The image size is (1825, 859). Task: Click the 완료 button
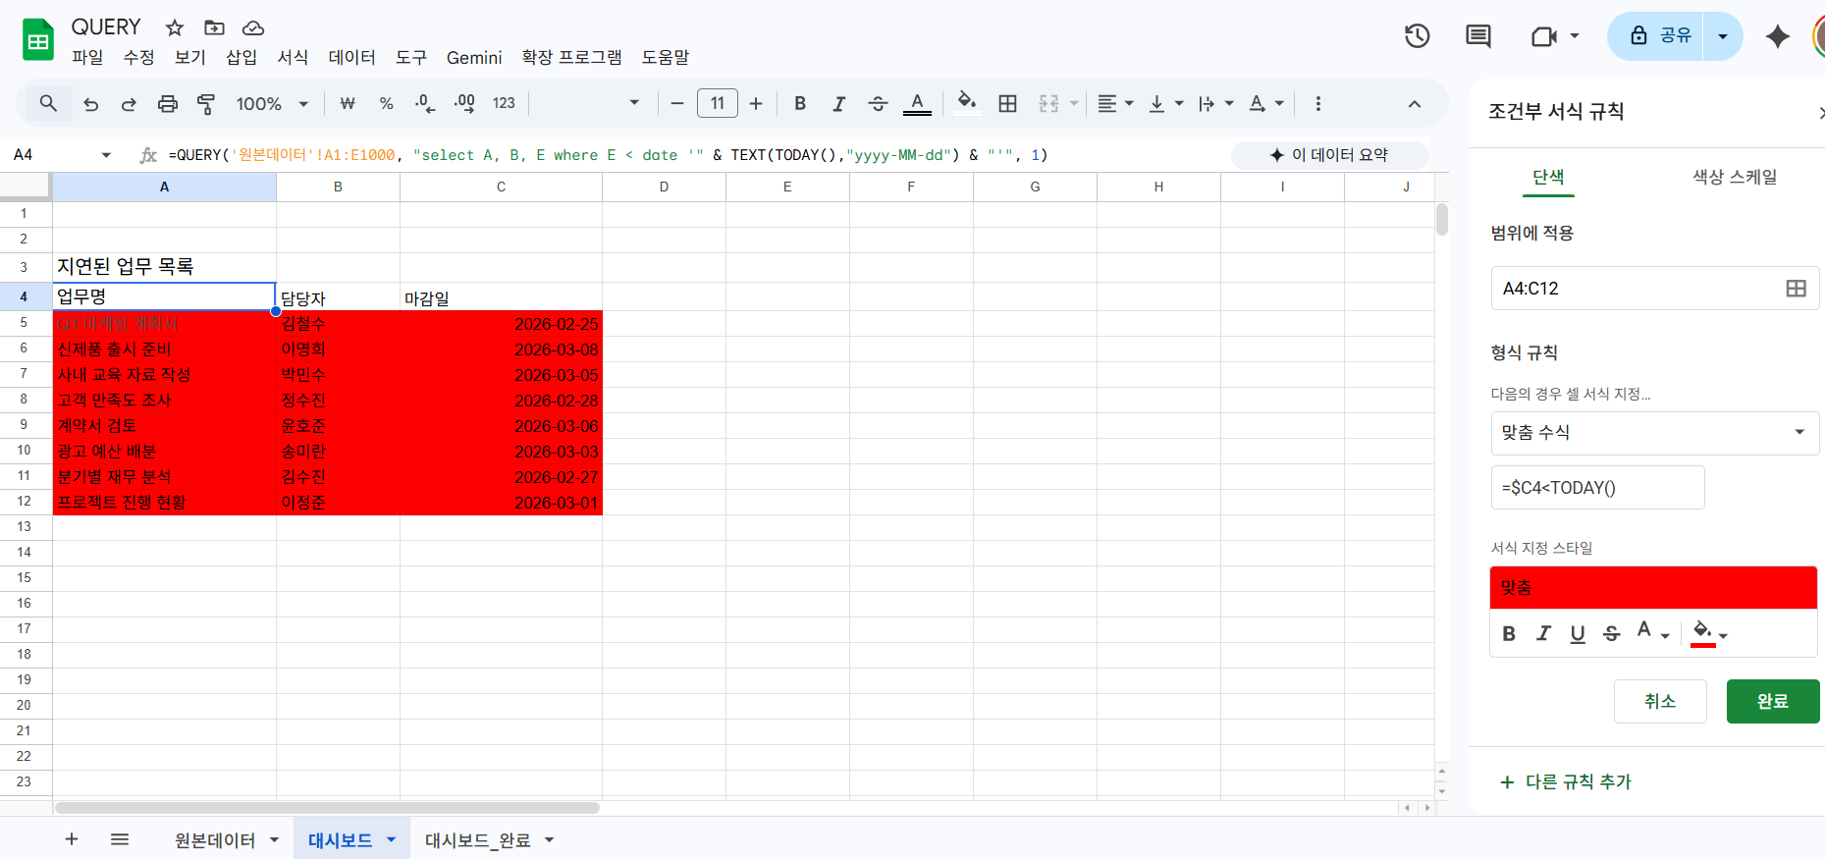tap(1772, 701)
